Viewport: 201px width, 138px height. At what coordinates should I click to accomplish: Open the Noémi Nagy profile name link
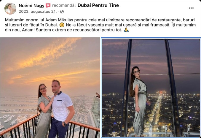click(31, 6)
